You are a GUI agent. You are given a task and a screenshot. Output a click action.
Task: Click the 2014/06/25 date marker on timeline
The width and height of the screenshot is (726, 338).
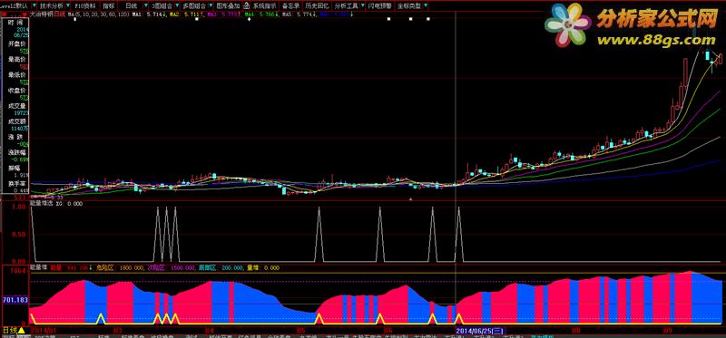[480, 331]
